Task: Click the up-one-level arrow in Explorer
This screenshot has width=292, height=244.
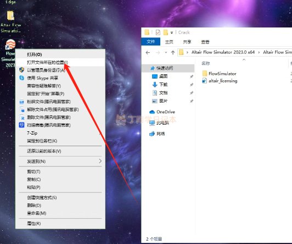Action: 173,53
